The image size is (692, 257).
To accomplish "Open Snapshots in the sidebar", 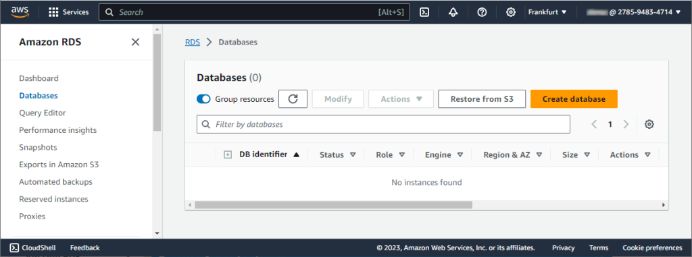I will 38,147.
